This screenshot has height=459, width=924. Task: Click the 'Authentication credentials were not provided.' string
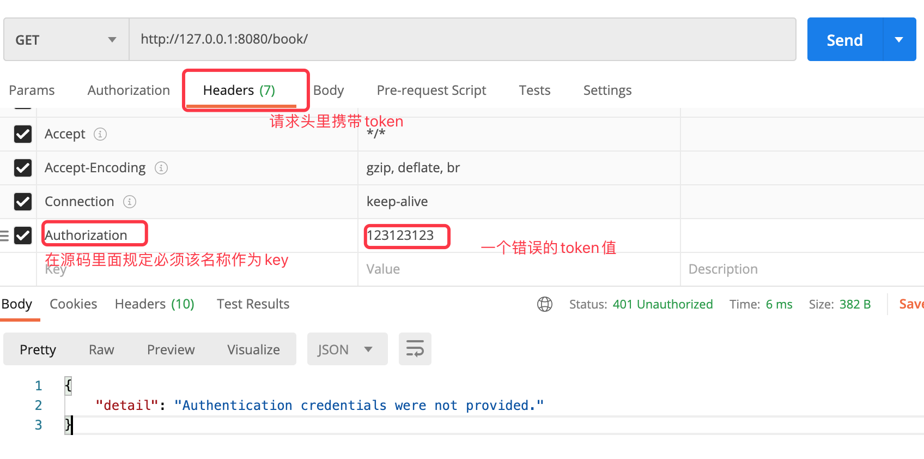coord(359,406)
